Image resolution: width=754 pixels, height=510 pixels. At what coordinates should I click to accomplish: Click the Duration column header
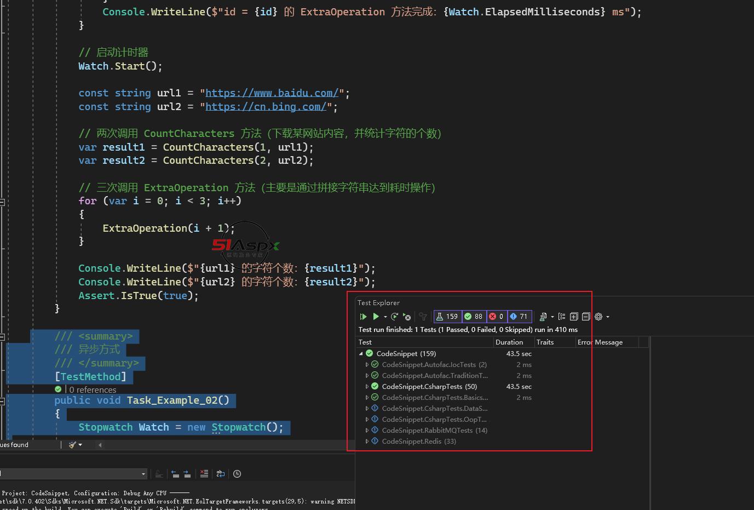click(509, 342)
